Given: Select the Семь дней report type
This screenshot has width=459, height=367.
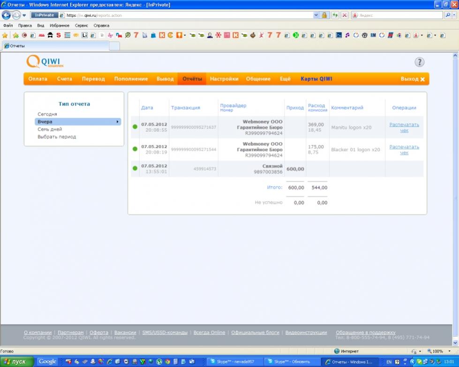Looking at the screenshot, I should [x=50, y=129].
